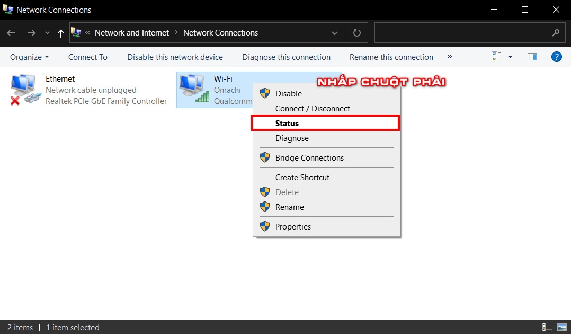Screen dimensions: 571x334
Task: Click the title bar Network Connections icon
Action: point(8,10)
